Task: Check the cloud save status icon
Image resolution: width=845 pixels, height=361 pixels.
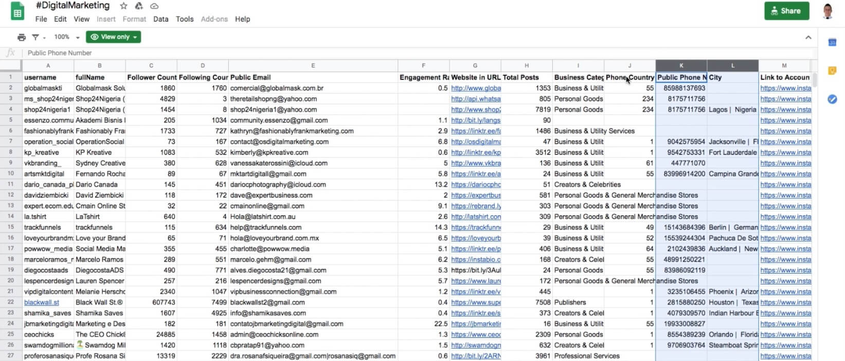Action: pos(154,6)
